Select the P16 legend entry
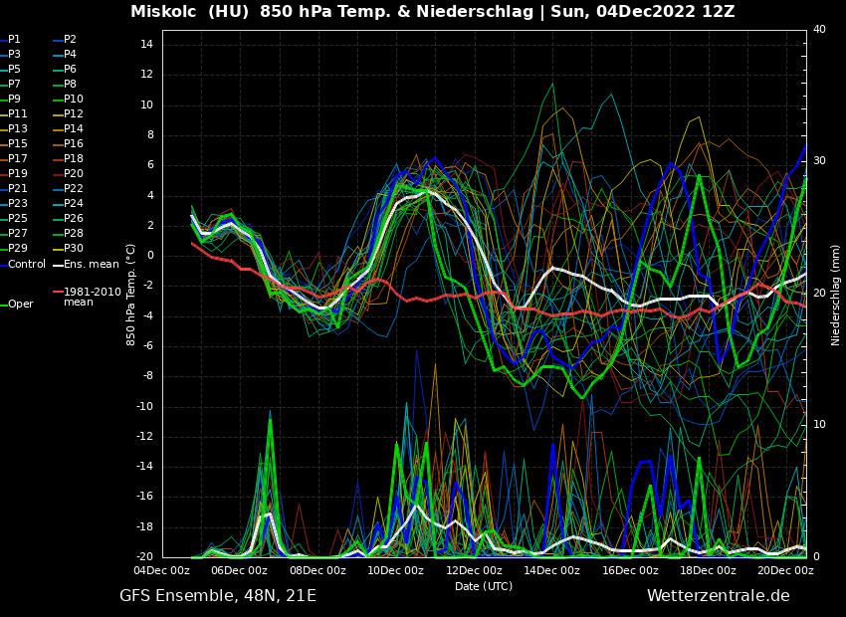This screenshot has height=617, width=846. [x=73, y=144]
